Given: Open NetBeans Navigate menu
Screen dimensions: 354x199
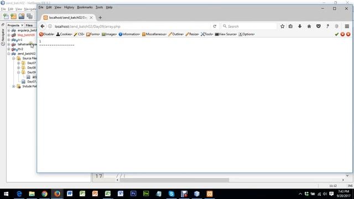Looking at the screenshot, I should [x=30, y=9].
